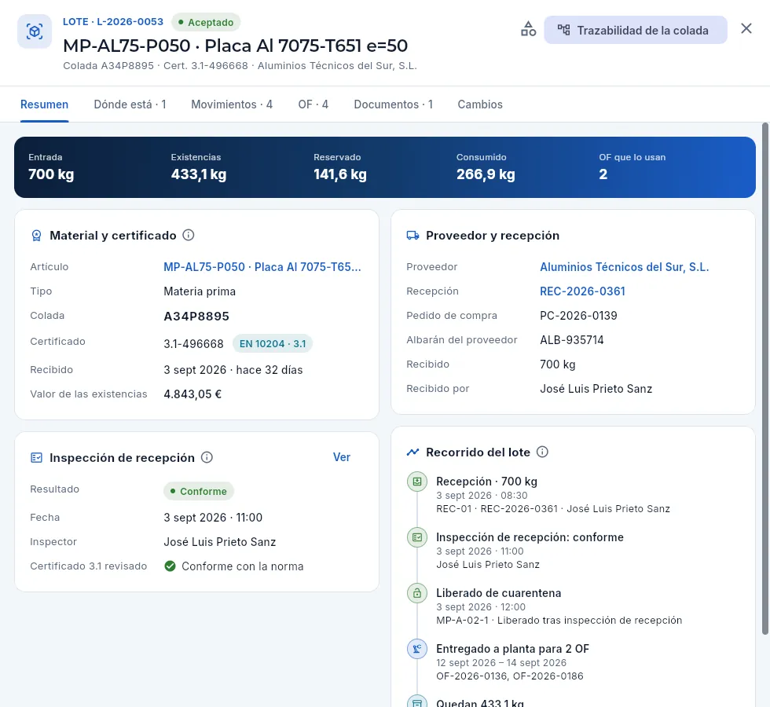Viewport: 770px width, 707px height.
Task: Show info for Recorrido del lote
Action: pyautogui.click(x=542, y=452)
